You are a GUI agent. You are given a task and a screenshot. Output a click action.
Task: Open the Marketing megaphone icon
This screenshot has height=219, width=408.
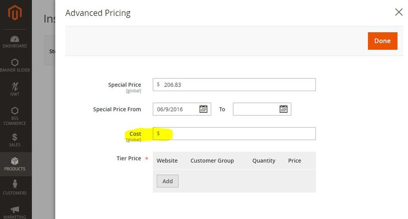click(x=15, y=209)
